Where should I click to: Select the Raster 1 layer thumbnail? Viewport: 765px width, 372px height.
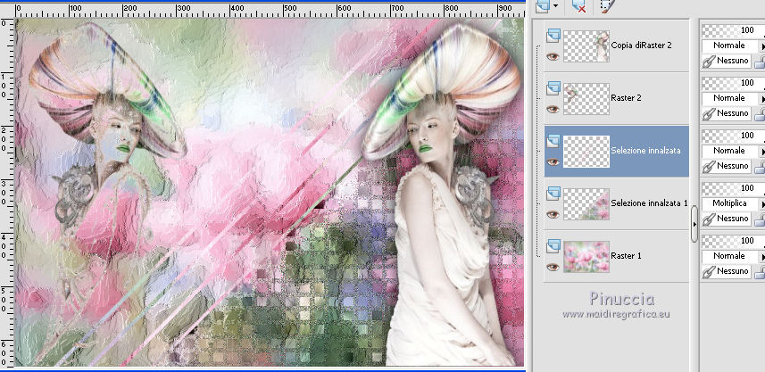pyautogui.click(x=586, y=256)
